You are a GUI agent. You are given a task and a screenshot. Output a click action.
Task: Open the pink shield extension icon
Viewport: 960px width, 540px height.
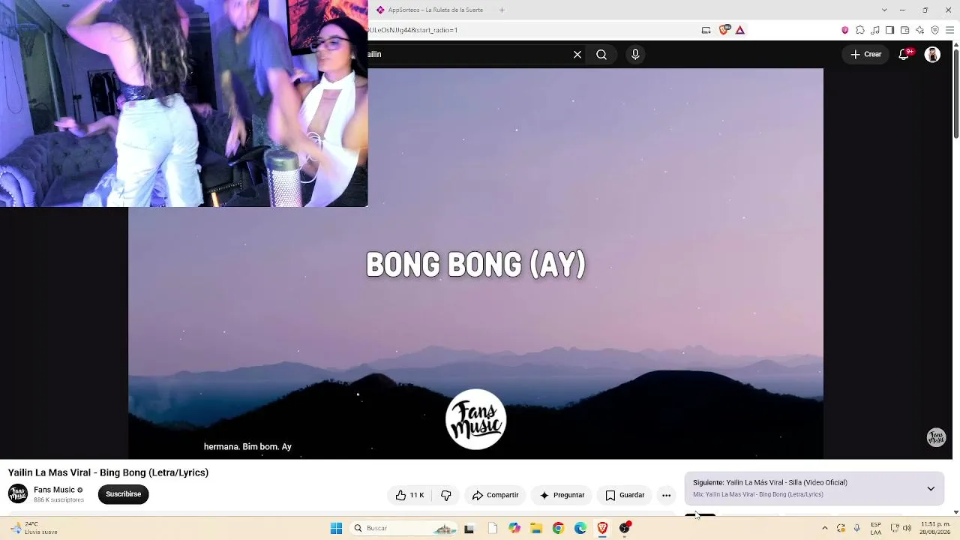click(845, 30)
